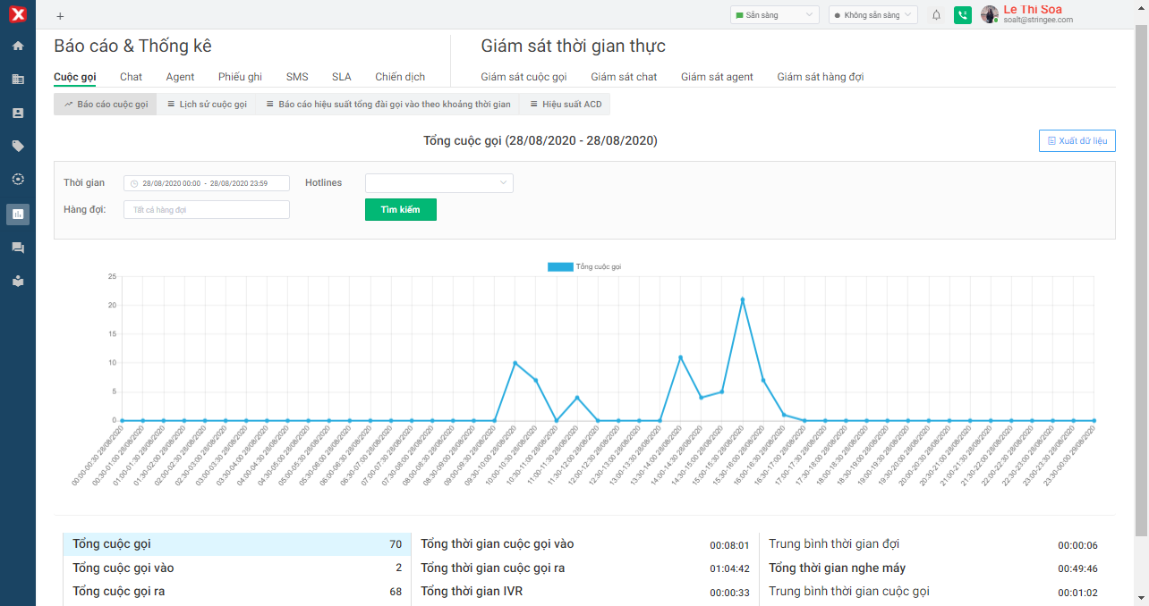Click the company building icon in sidebar
1149x606 pixels.
click(x=18, y=79)
